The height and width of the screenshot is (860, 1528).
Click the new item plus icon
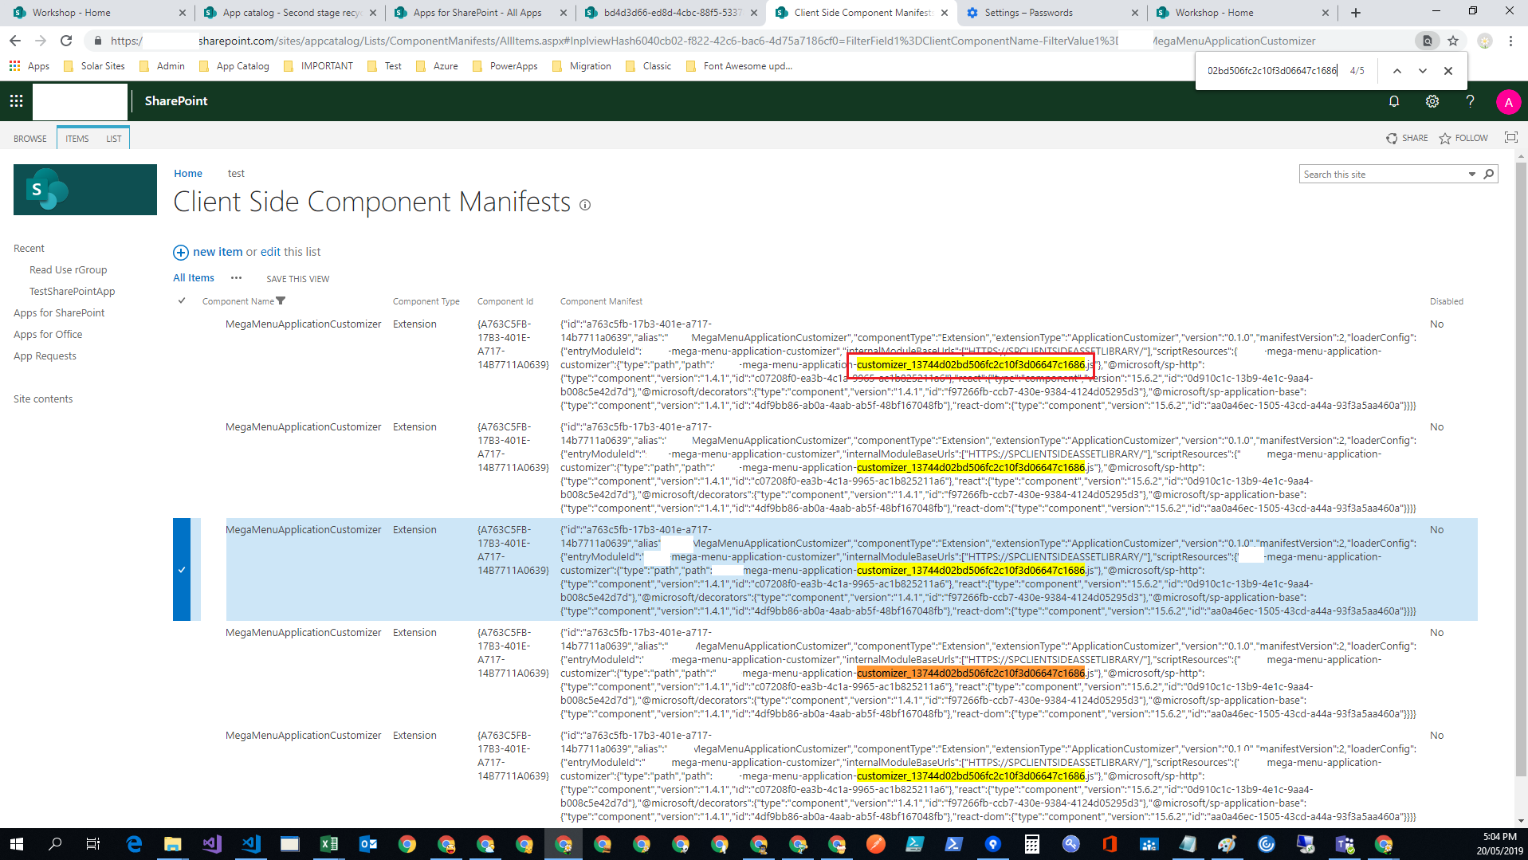coord(181,253)
